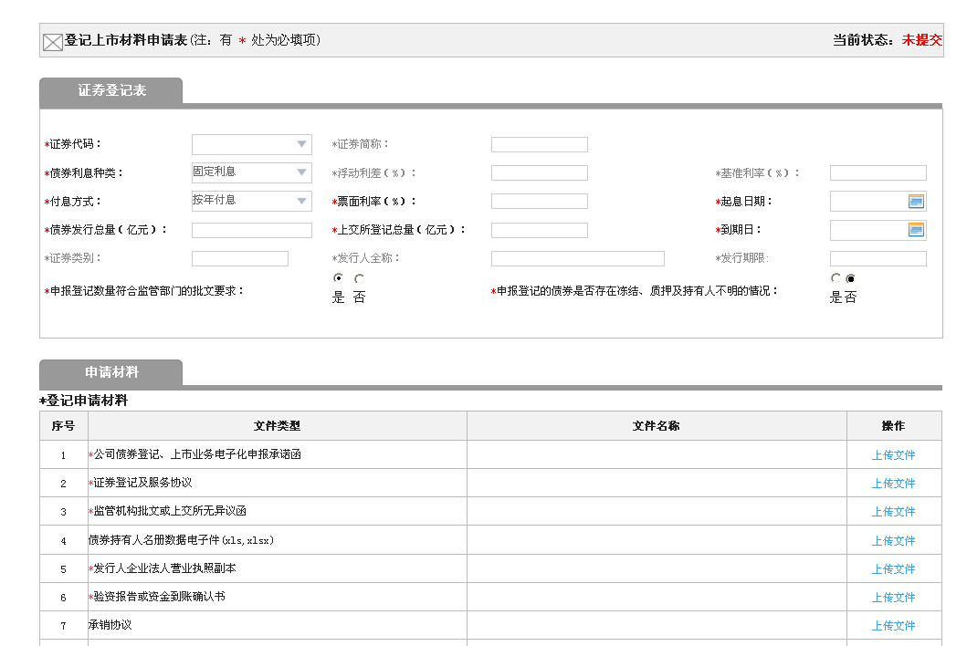This screenshot has width=967, height=646.
Task: Upload file for 公司债券登记、上市业务电子化申报承诺函
Action: (x=893, y=455)
